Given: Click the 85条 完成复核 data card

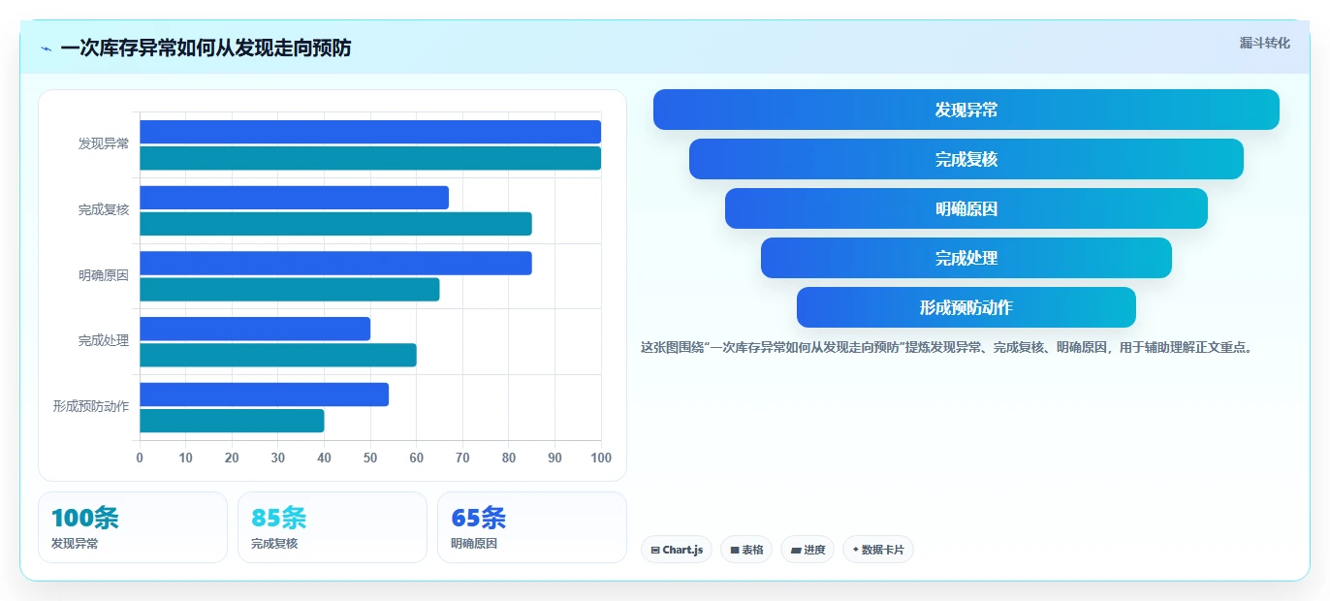Looking at the screenshot, I should pyautogui.click(x=332, y=527).
